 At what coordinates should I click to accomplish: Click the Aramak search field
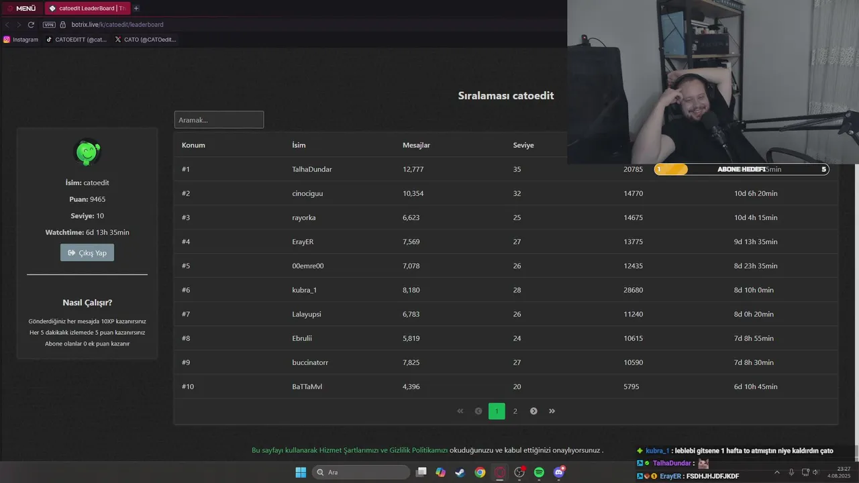coord(219,119)
